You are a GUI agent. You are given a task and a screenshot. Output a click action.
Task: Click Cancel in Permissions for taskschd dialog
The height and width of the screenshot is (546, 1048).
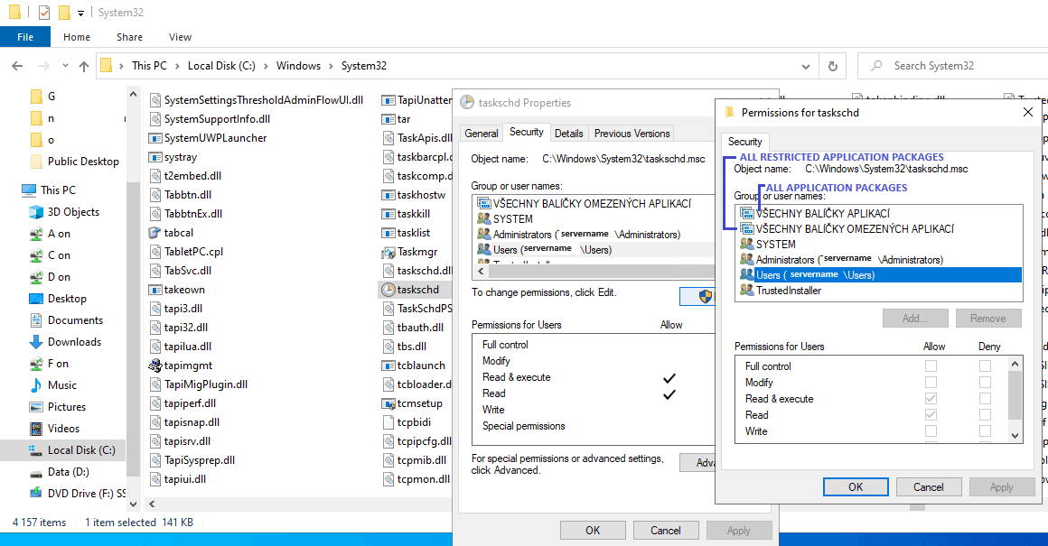[x=929, y=487]
